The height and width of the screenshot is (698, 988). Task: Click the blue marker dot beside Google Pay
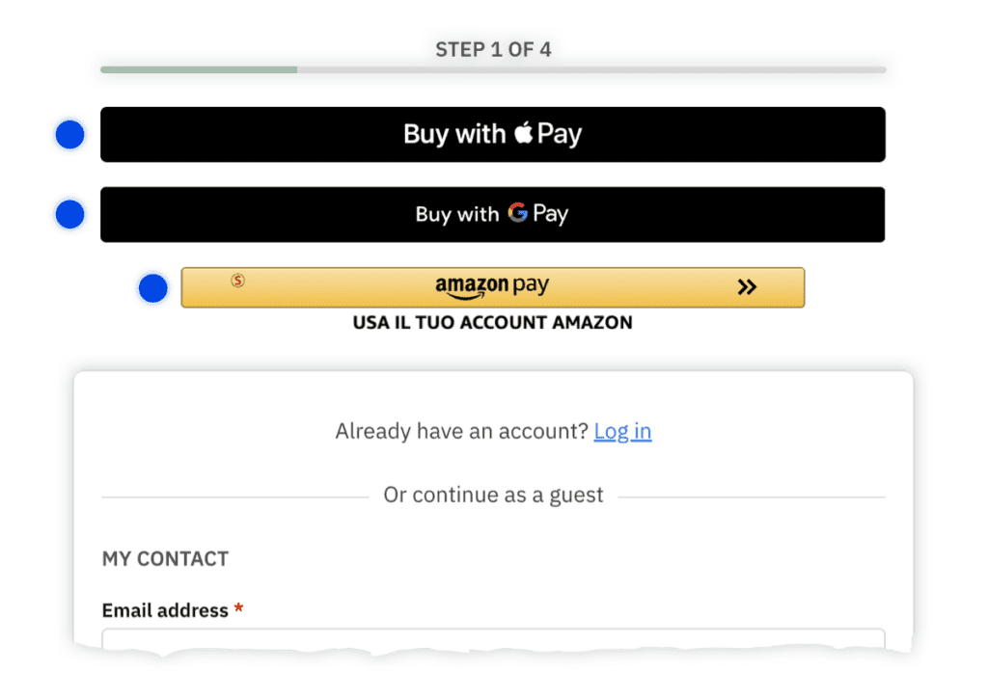click(x=69, y=214)
